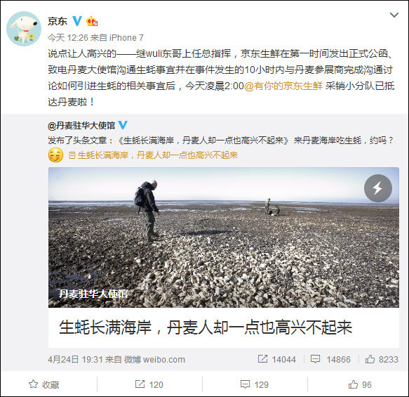Click the lightning bolt icon on photo
Screen dimensions: 409x397
pyautogui.click(x=377, y=188)
